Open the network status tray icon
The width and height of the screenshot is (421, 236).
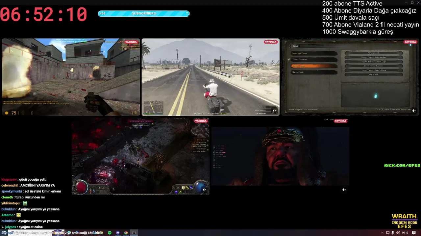pos(388,233)
